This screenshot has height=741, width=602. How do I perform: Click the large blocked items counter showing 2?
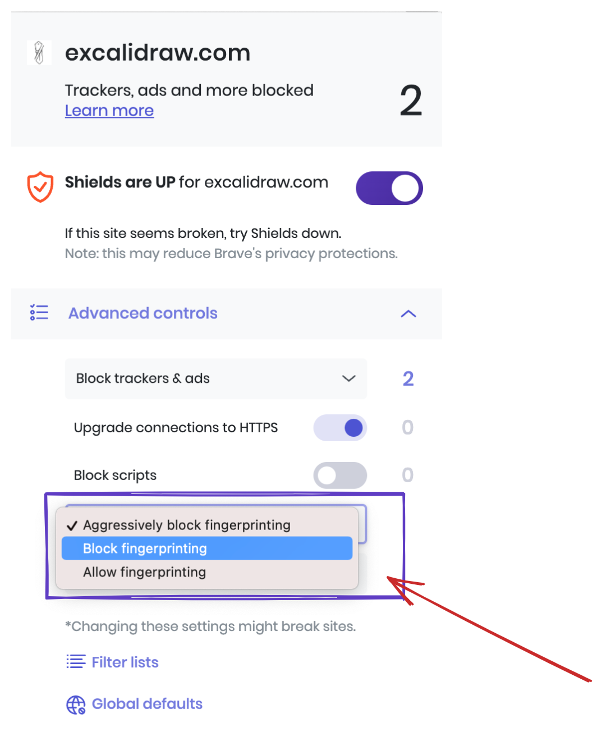(x=410, y=99)
